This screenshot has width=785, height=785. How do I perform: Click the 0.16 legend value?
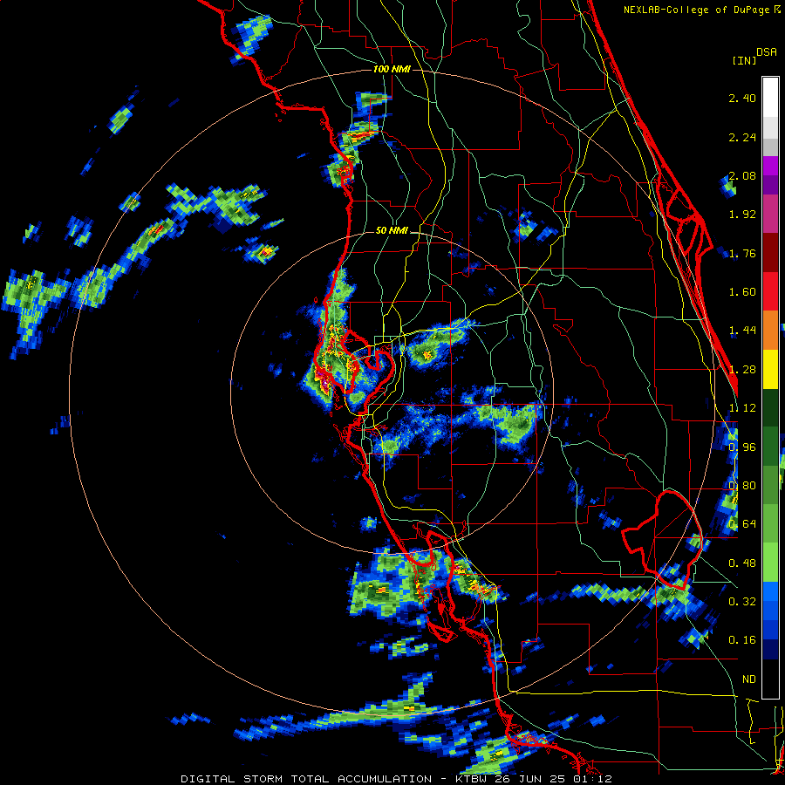pyautogui.click(x=742, y=640)
